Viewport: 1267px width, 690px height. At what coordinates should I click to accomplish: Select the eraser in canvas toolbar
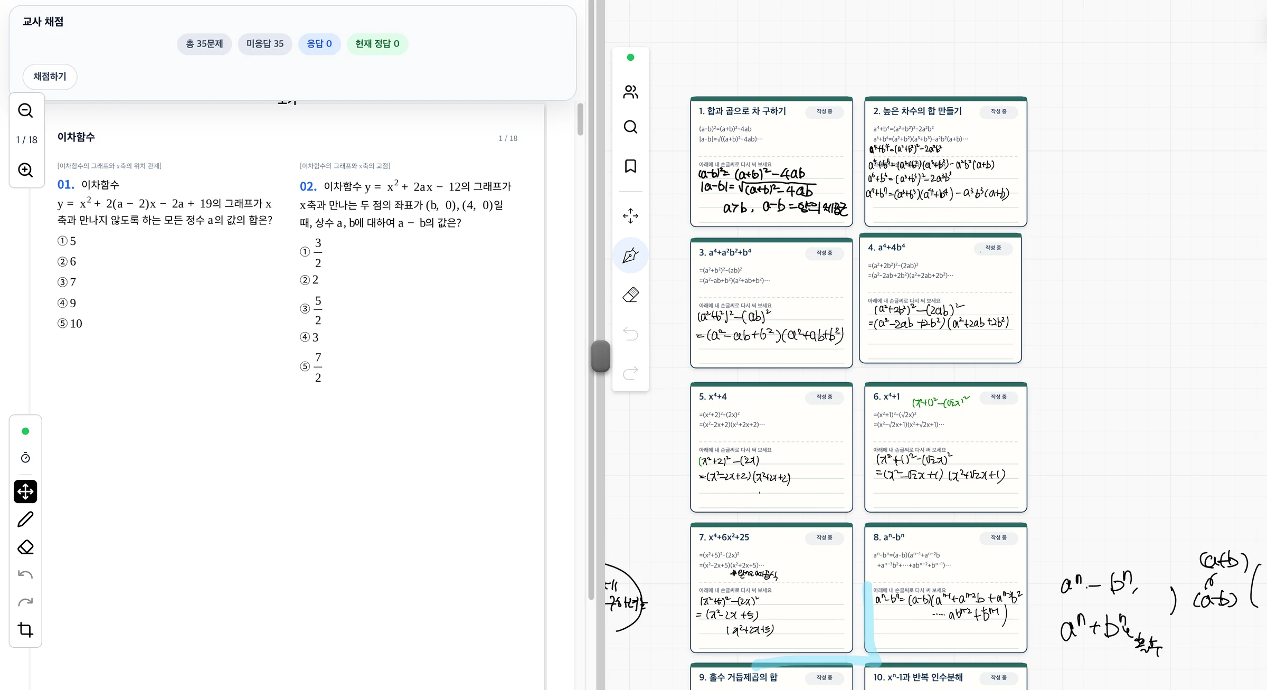(630, 295)
